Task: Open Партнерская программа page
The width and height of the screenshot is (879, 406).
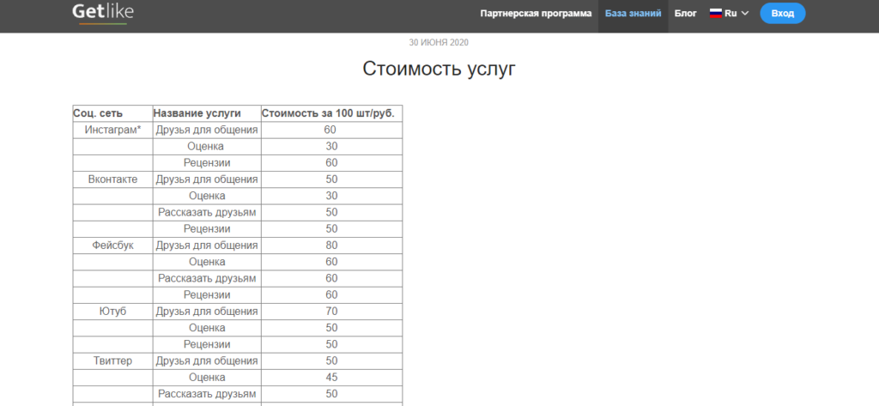Action: 536,14
